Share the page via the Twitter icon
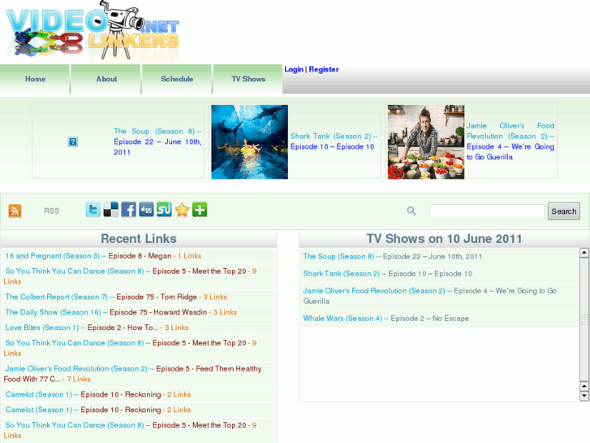Image resolution: width=590 pixels, height=443 pixels. point(93,210)
